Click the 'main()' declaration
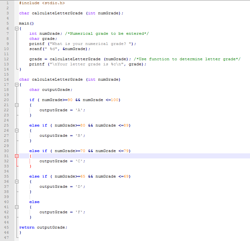 coord(26,24)
